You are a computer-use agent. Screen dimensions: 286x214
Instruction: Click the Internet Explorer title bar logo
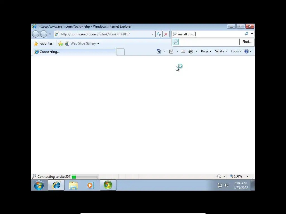(34, 26)
